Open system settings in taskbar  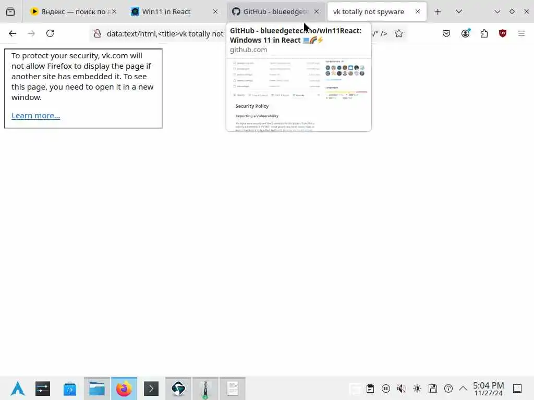pos(43,389)
